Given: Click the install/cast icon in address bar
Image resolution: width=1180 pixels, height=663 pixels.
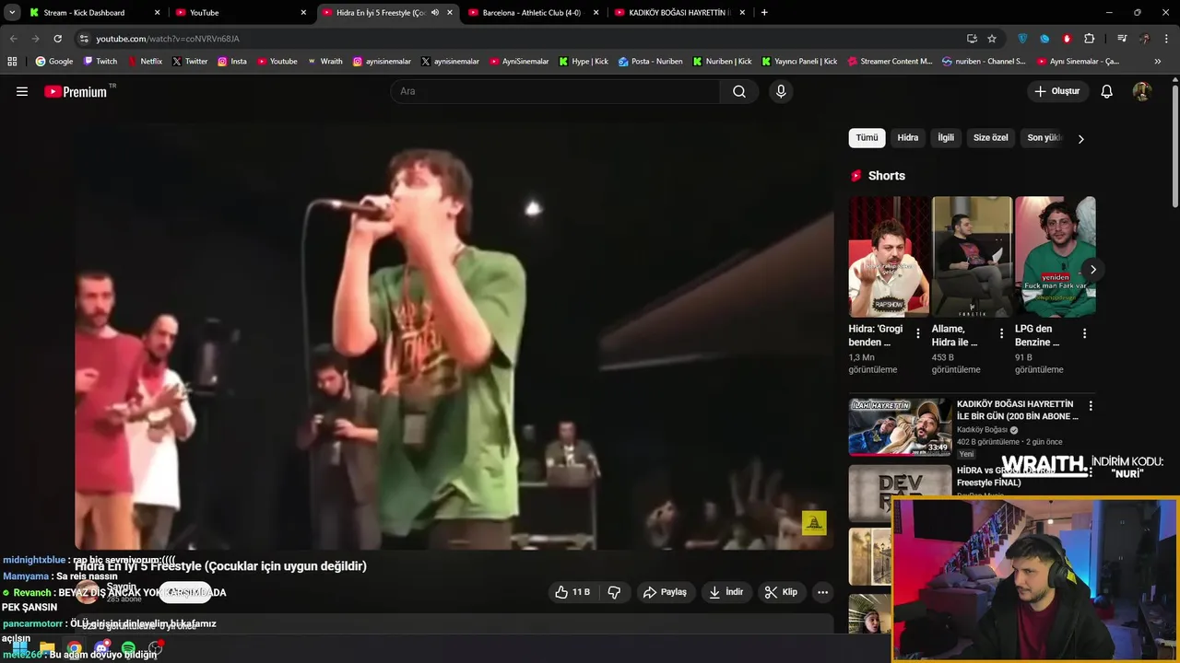Looking at the screenshot, I should (972, 39).
